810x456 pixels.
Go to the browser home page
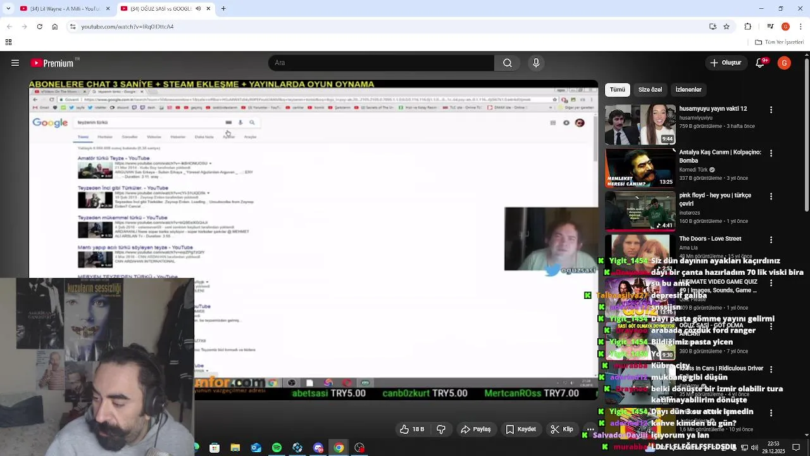click(x=54, y=27)
